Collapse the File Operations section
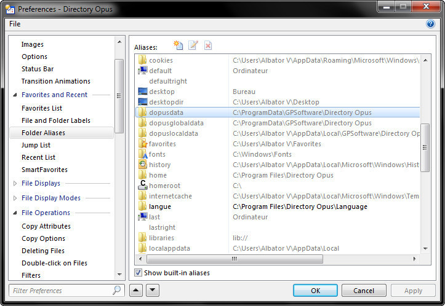Screen dimensions: 445x306 [15, 213]
